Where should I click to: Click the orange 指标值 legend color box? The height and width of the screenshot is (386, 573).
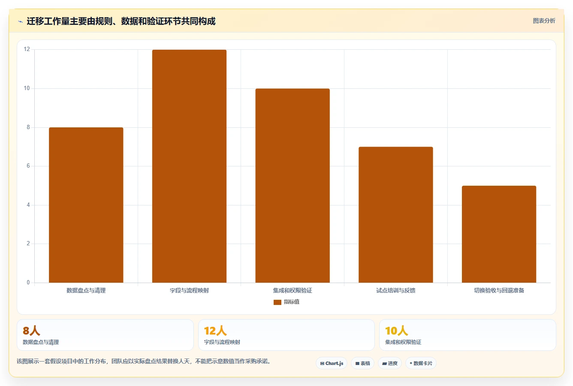point(277,302)
